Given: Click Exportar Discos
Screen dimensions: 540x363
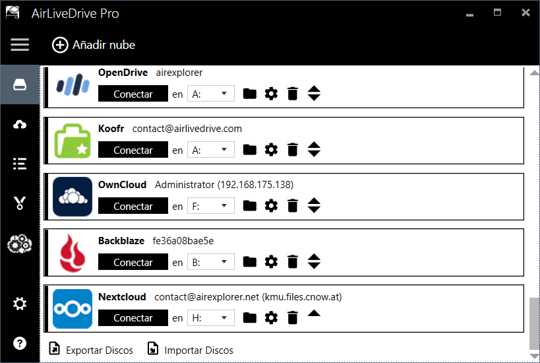Looking at the screenshot, I should point(91,350).
